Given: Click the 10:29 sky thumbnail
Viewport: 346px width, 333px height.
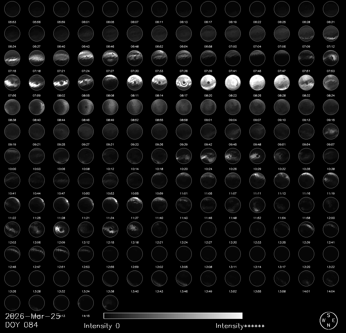Looking at the screenshot, I should [257, 156].
